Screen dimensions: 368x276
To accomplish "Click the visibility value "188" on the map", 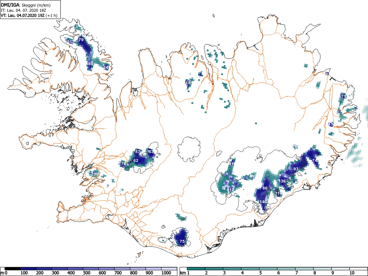I will [x=90, y=64].
